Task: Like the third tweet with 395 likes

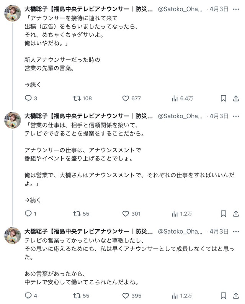Action: [126, 296]
